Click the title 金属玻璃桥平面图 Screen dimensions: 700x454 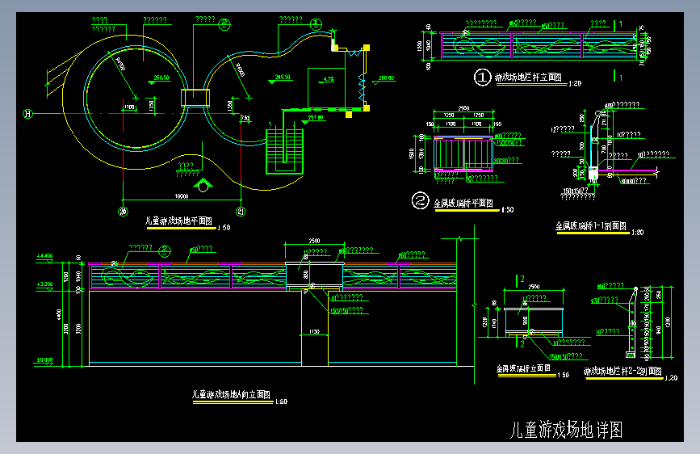pos(463,204)
